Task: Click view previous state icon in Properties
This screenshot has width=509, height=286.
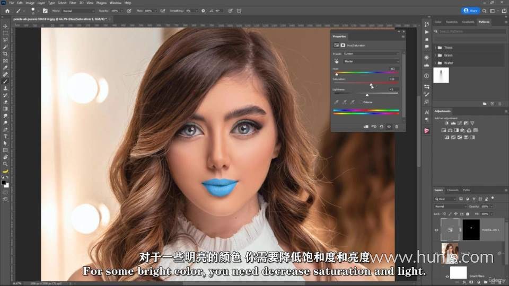Action: pos(374,127)
